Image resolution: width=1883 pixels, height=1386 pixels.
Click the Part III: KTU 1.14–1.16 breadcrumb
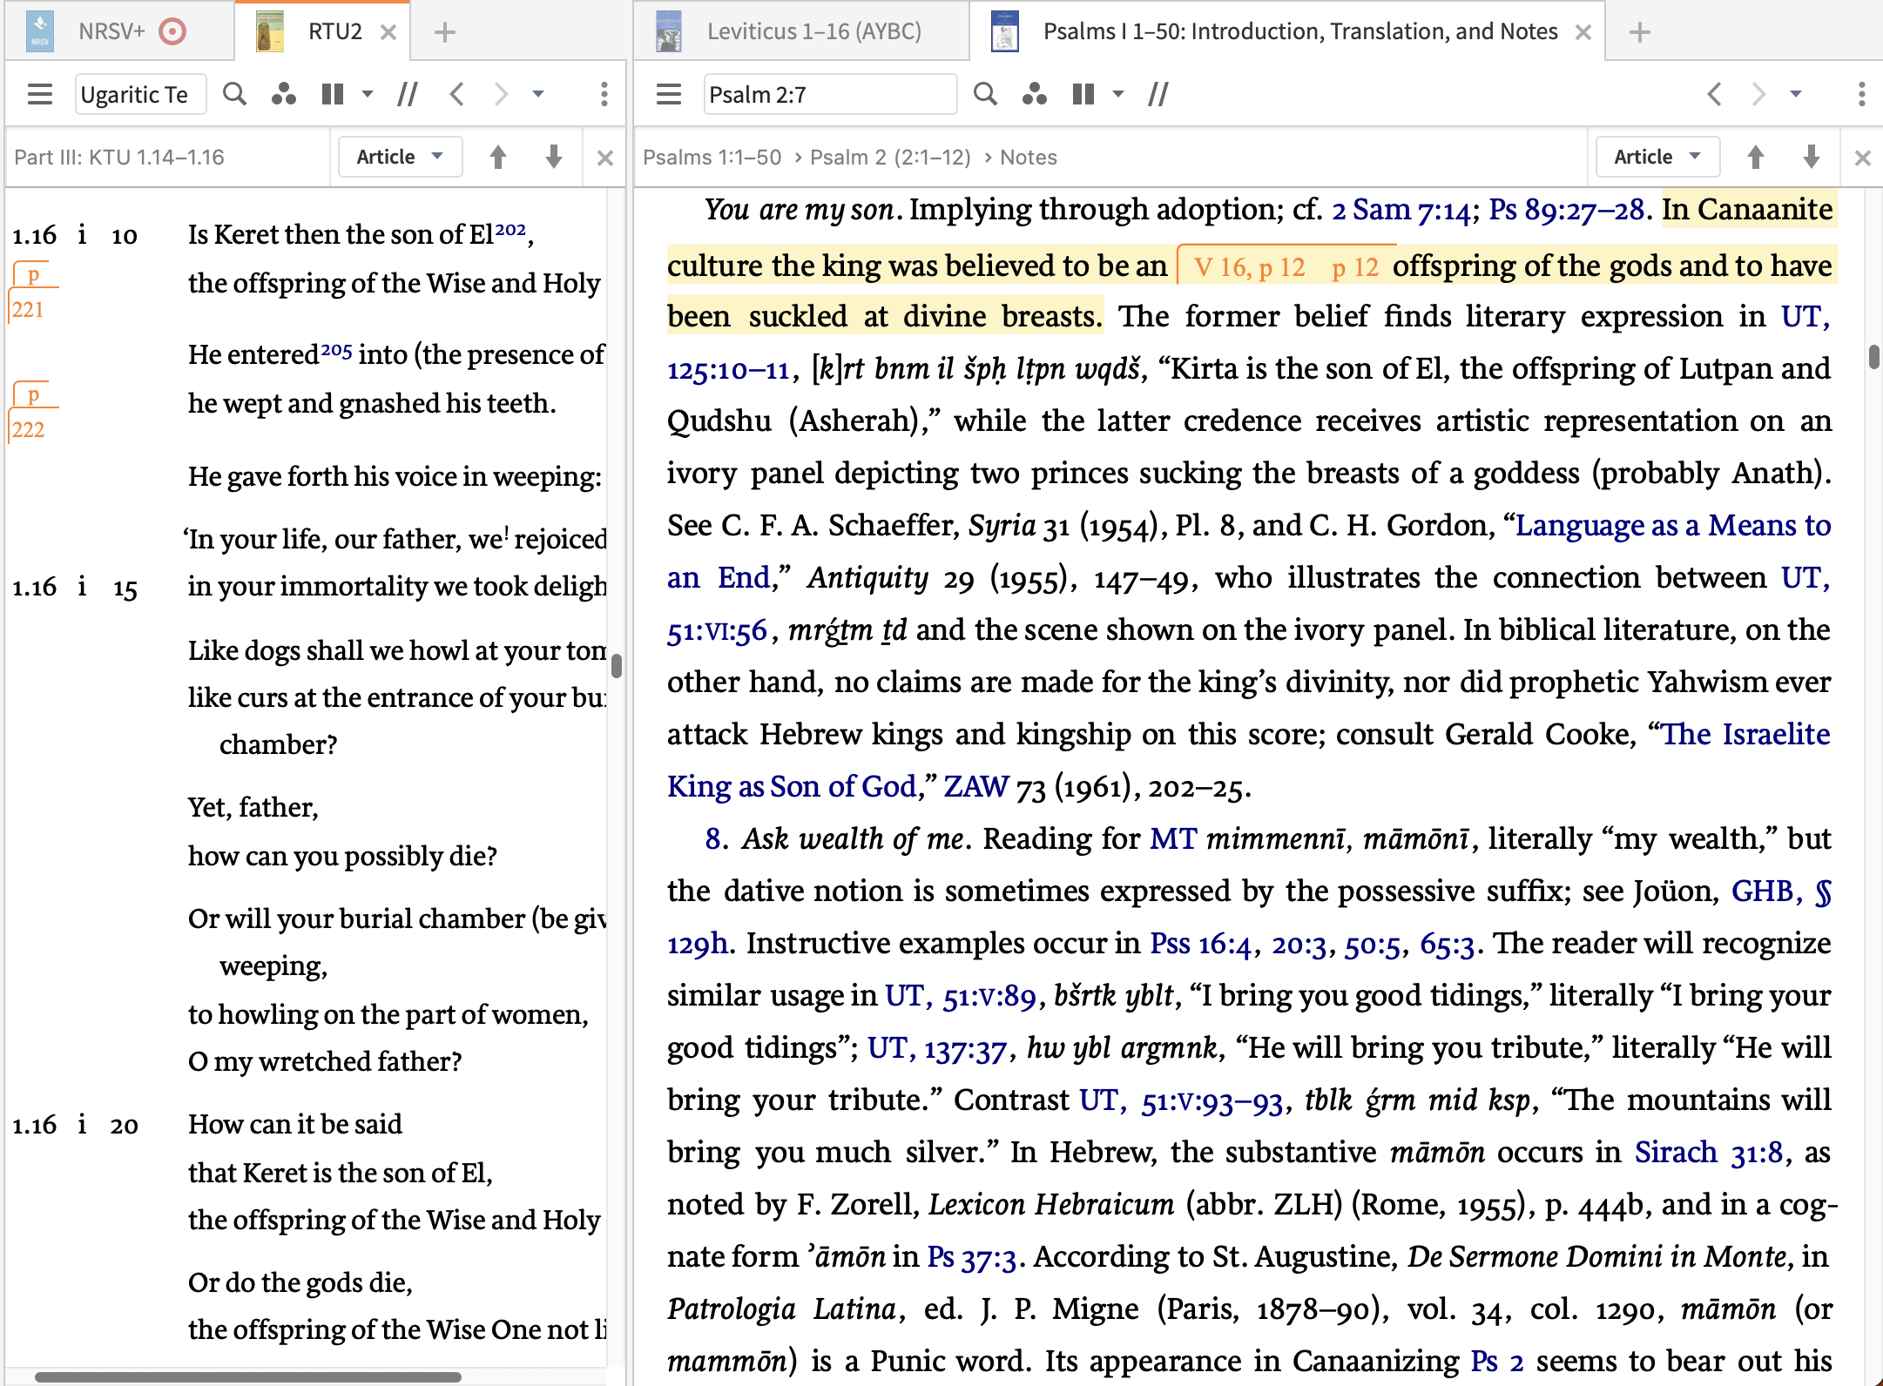[119, 158]
